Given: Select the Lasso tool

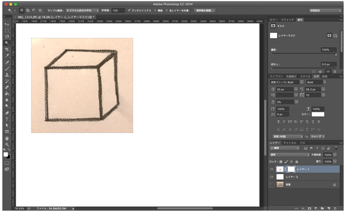Looking at the screenshot, I should (x=7, y=37).
